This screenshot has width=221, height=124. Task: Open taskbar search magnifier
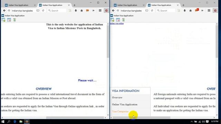tap(9, 122)
